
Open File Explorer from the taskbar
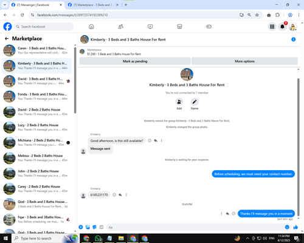click(121, 238)
